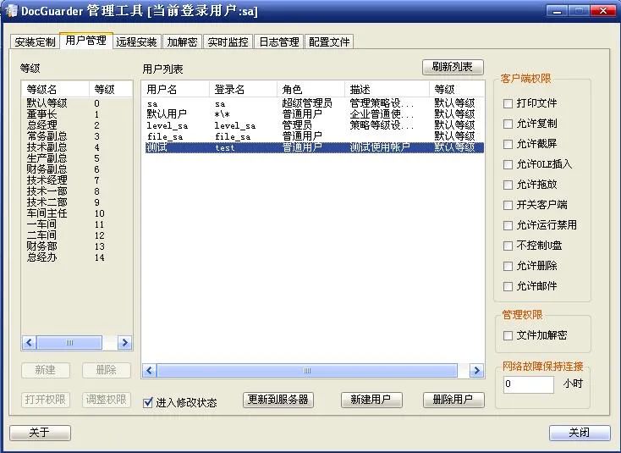Screen dimensions: 621x453
Task: Open the 远程安装 tab
Action: pos(136,41)
